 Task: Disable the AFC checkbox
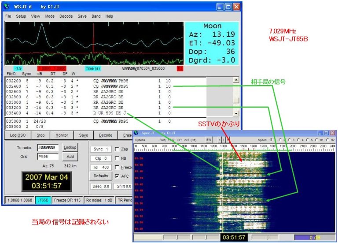tap(117, 176)
